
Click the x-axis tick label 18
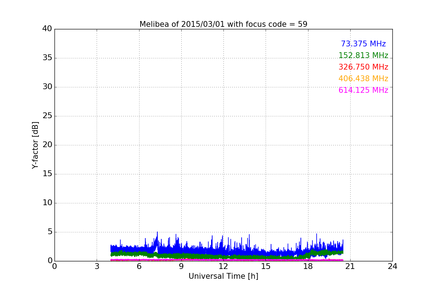[308, 266]
